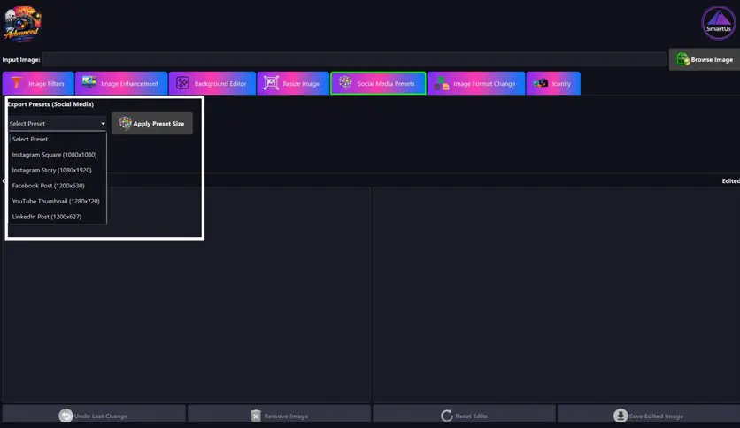Click the Browse Image button
Screen dimensions: 740x428
click(705, 60)
